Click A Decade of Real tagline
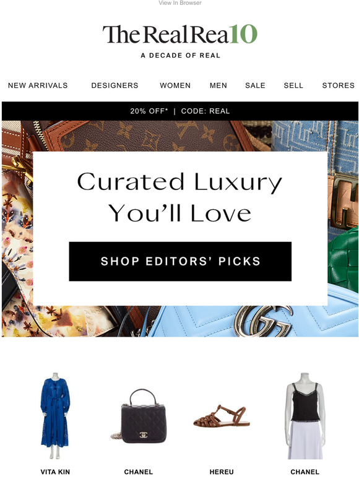The height and width of the screenshot is (479, 359). pyautogui.click(x=180, y=56)
